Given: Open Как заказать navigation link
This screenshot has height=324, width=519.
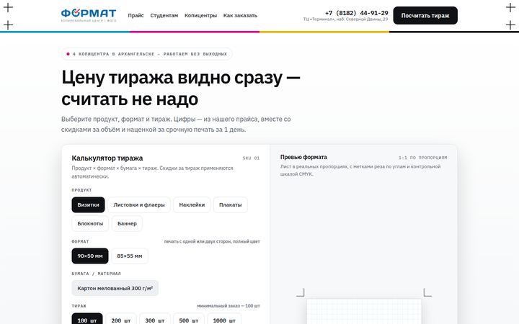Looking at the screenshot, I should [x=240, y=16].
